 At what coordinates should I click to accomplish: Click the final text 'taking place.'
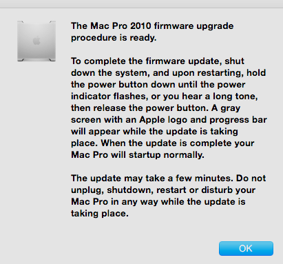pos(100,214)
